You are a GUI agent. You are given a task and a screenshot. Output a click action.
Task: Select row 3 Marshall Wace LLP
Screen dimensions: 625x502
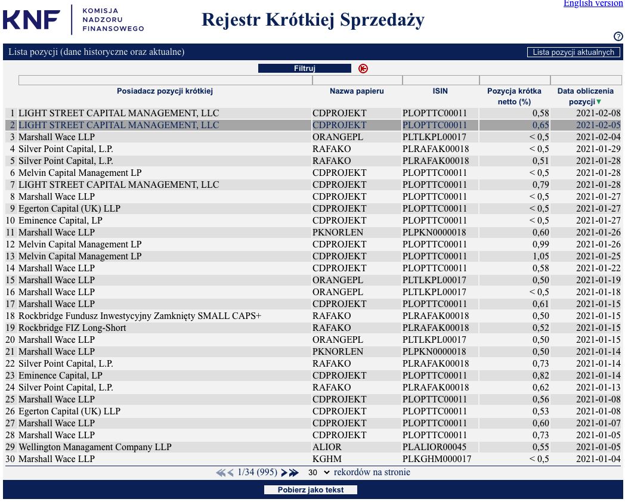point(313,137)
